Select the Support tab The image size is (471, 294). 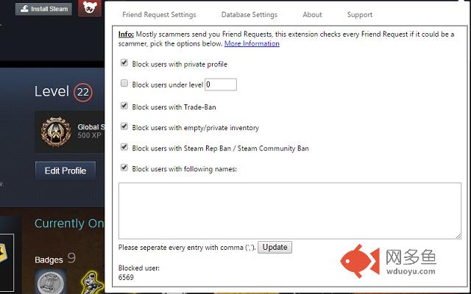point(360,15)
